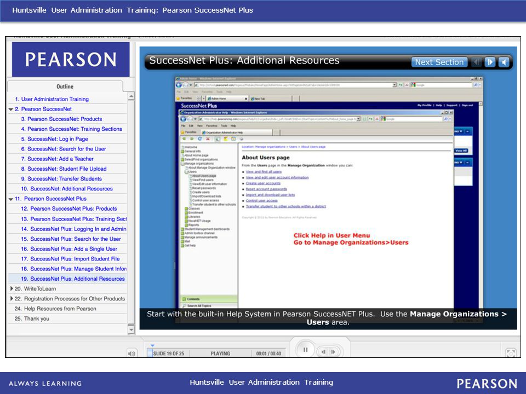526x394 pixels.
Task: Open slide 3 Pearson SuccessNet: Products
Action: tap(61, 119)
